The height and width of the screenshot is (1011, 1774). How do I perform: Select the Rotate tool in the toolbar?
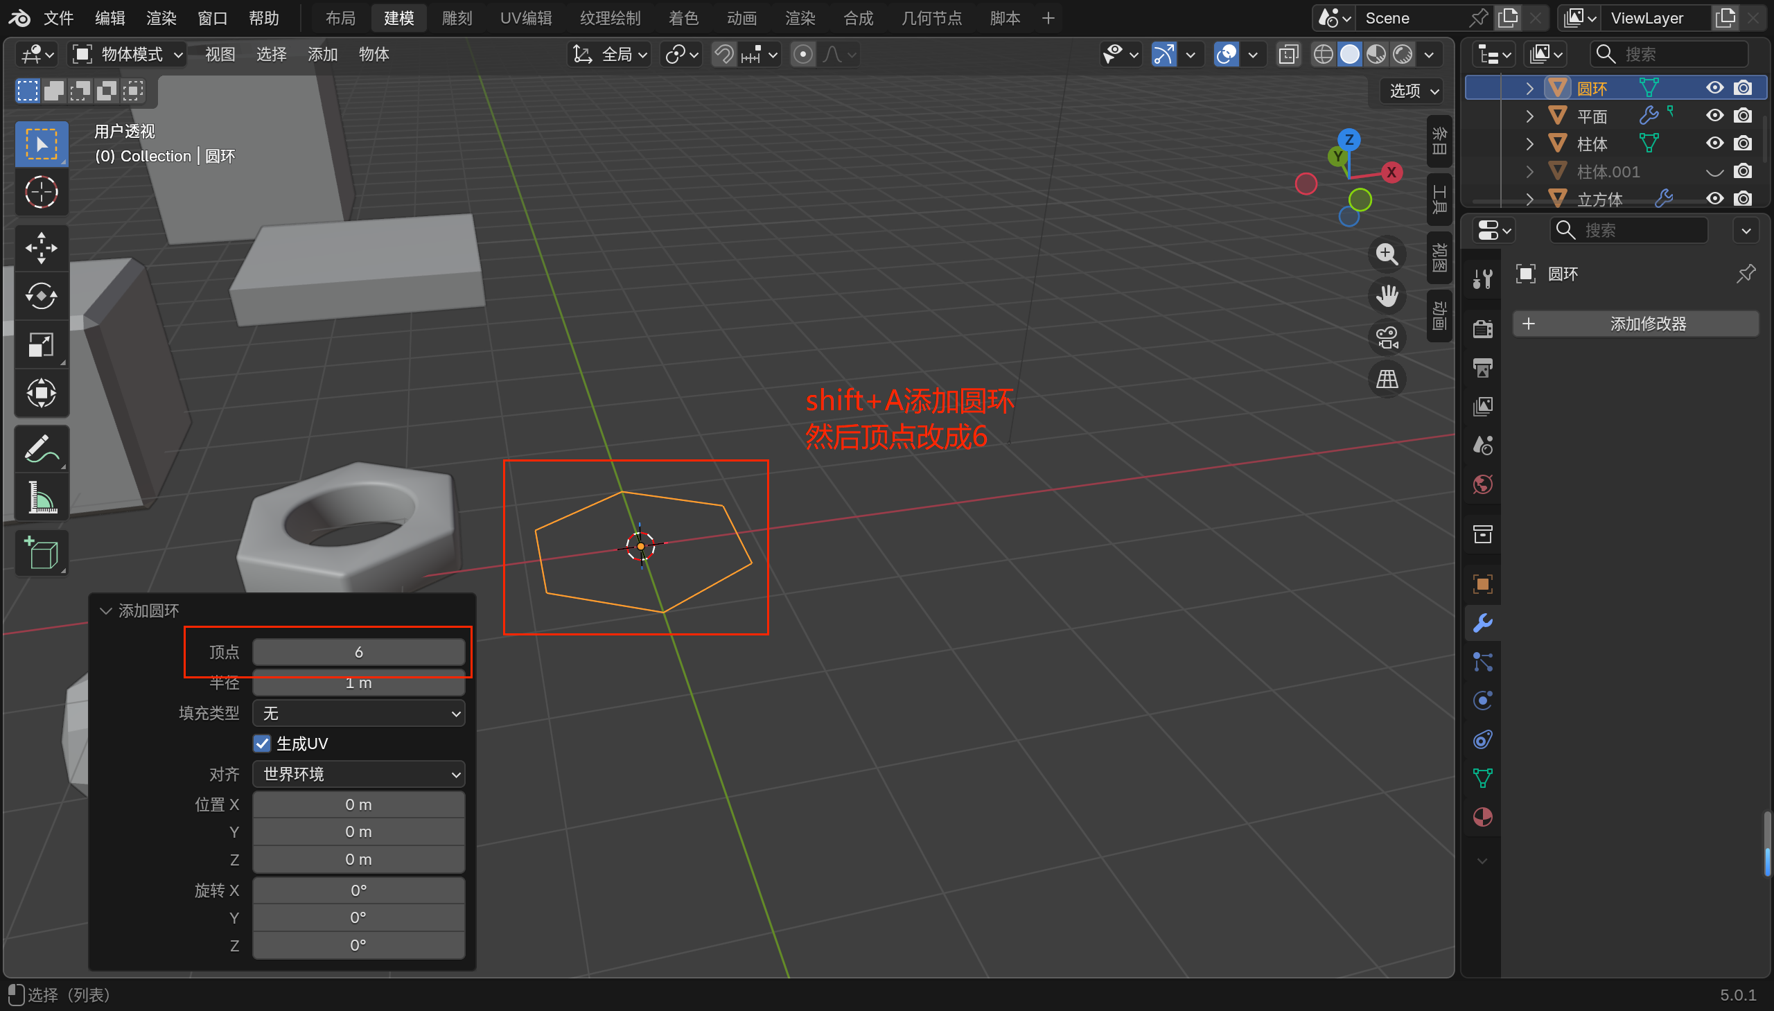point(41,297)
